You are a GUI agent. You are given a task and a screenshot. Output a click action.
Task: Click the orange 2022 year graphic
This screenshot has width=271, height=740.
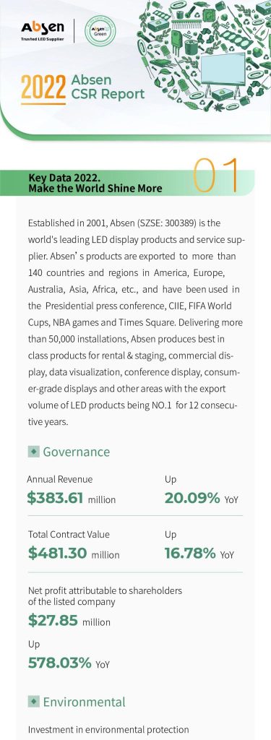tap(43, 89)
